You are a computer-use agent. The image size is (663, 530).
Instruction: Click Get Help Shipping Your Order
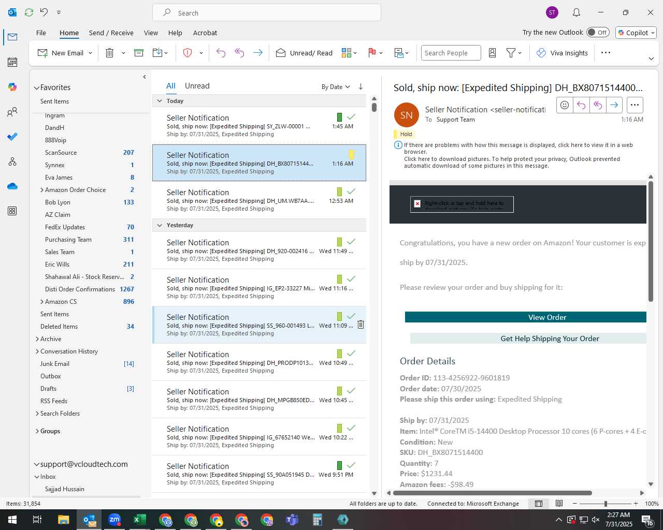tap(528, 338)
